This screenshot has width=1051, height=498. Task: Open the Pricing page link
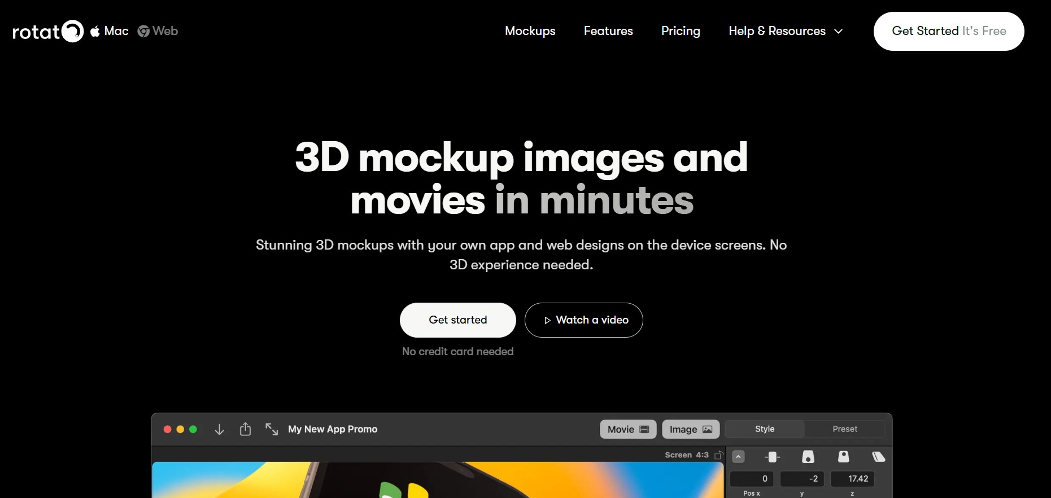pos(680,31)
